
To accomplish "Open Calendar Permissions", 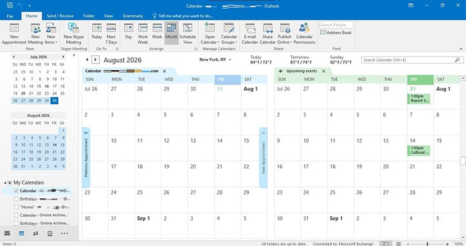I will [x=304, y=34].
